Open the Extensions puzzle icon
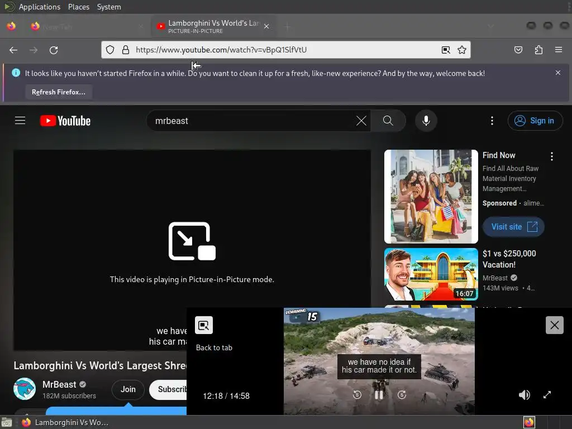 click(538, 50)
